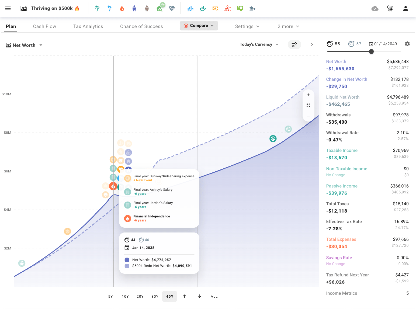The image size is (416, 309).
Task: Click the magic wand disabled icon
Action: (x=390, y=8)
